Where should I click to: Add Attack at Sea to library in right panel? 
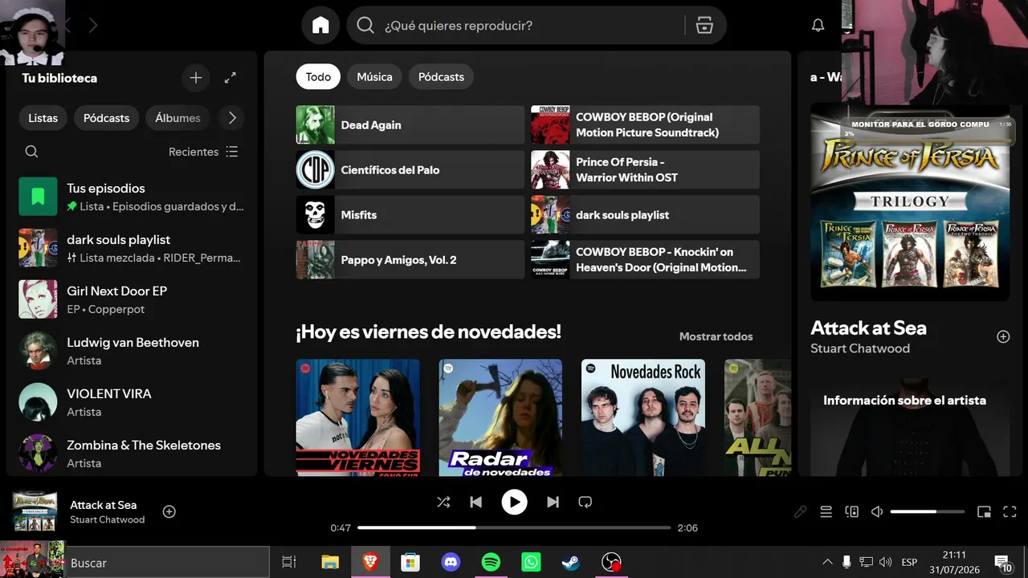pos(1003,336)
